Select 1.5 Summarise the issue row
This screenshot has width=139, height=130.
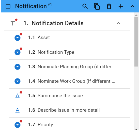point(70,96)
